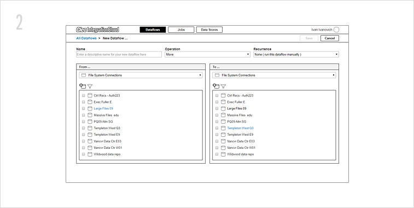Click database icon for Massive Files .edu in To
The height and width of the screenshot is (208, 414).
(x=223, y=115)
